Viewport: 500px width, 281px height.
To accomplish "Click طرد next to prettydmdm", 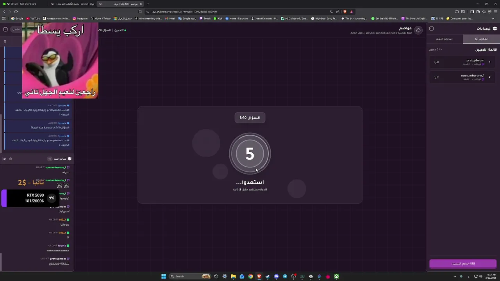I will click(x=436, y=62).
